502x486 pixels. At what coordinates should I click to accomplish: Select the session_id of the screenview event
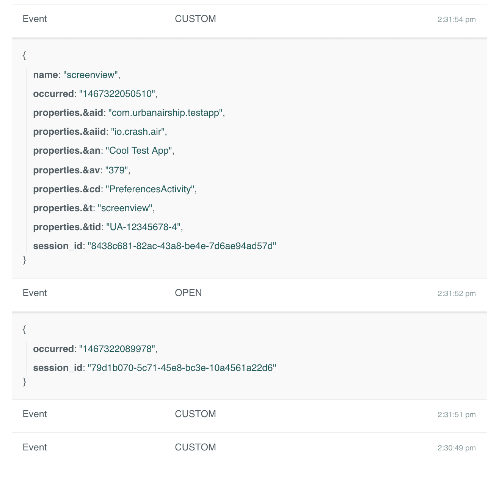tap(182, 246)
